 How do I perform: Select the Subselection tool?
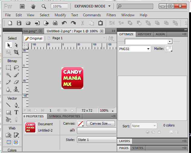point(16,45)
